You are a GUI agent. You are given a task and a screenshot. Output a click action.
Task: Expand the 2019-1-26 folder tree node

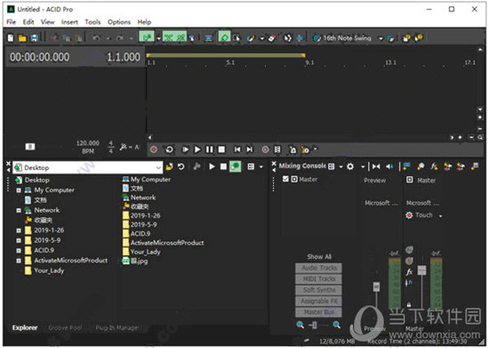[19, 231]
